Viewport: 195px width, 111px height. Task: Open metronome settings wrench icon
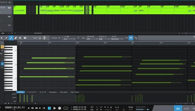click(108, 107)
